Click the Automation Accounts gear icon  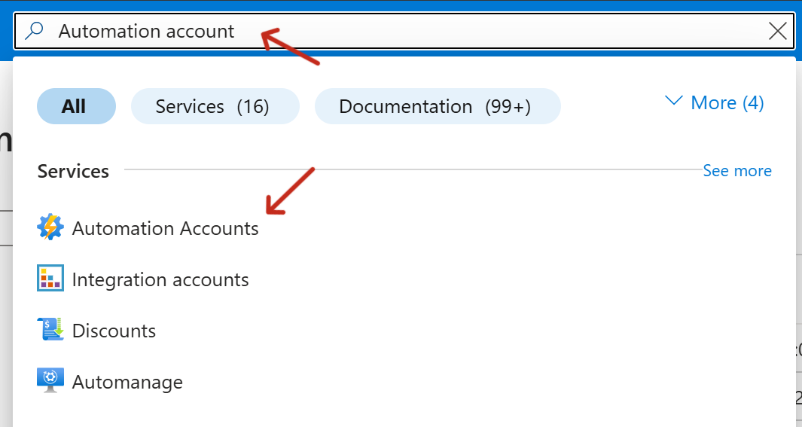click(50, 227)
